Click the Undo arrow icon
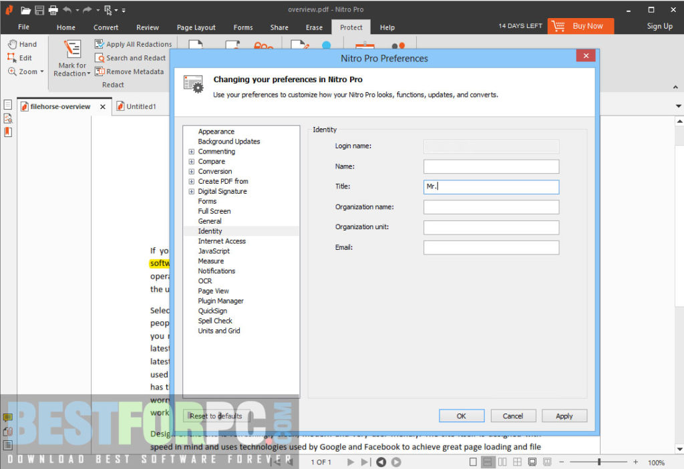 (x=67, y=9)
